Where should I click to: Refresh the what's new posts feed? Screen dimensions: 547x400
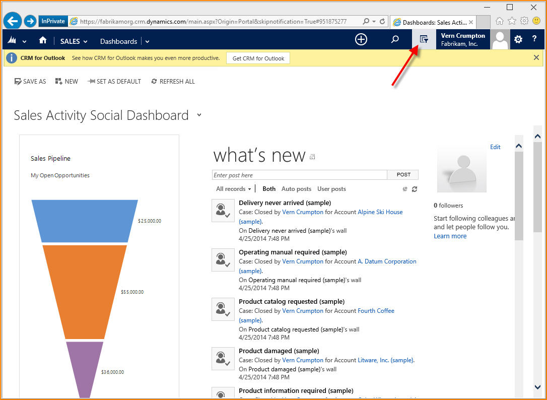(415, 189)
